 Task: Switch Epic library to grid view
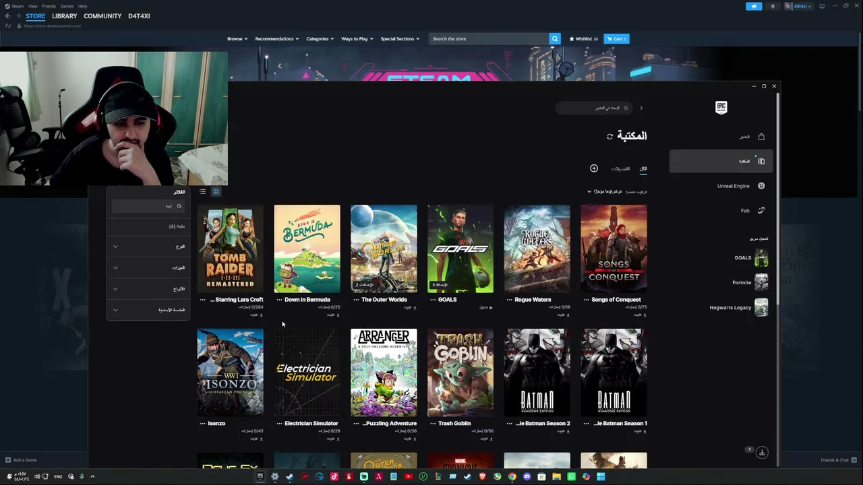(216, 192)
